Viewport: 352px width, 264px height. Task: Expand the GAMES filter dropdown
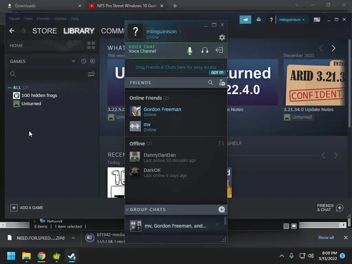pos(73,61)
